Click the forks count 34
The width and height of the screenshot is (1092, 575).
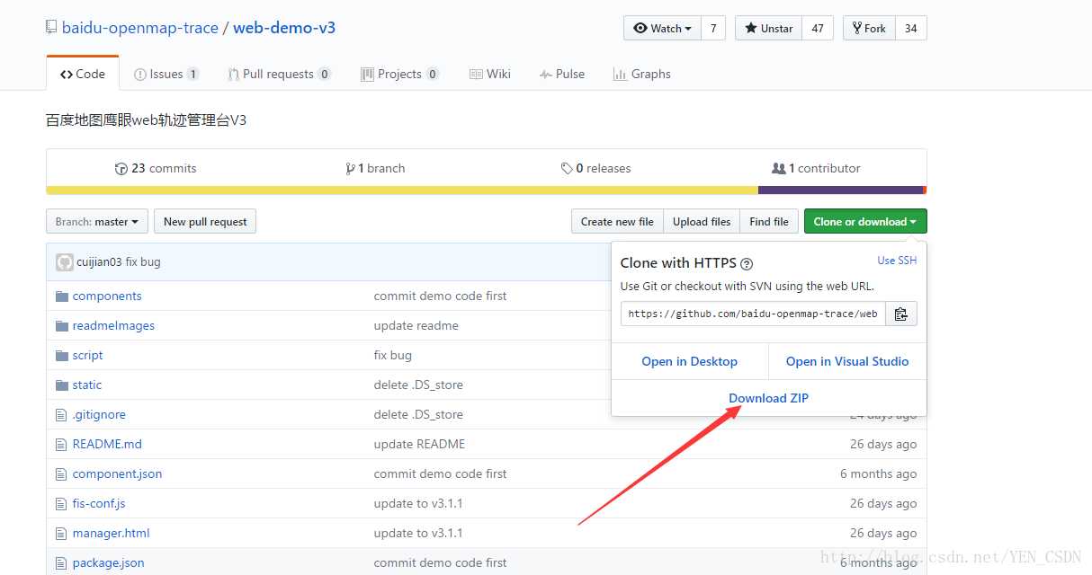(x=911, y=28)
